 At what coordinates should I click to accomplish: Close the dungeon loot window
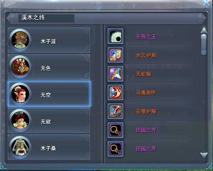(x=207, y=3)
